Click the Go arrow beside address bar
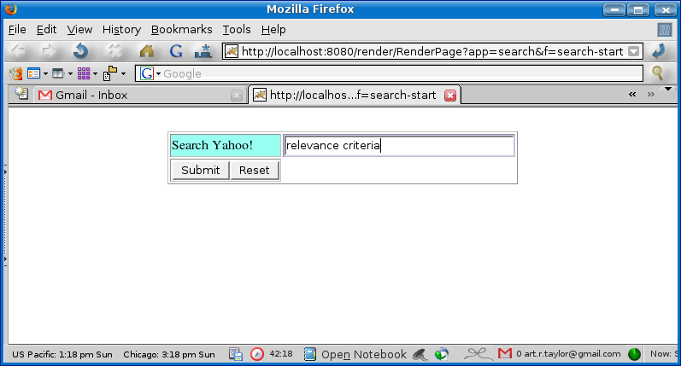Screen dimensions: 681x366 point(660,51)
